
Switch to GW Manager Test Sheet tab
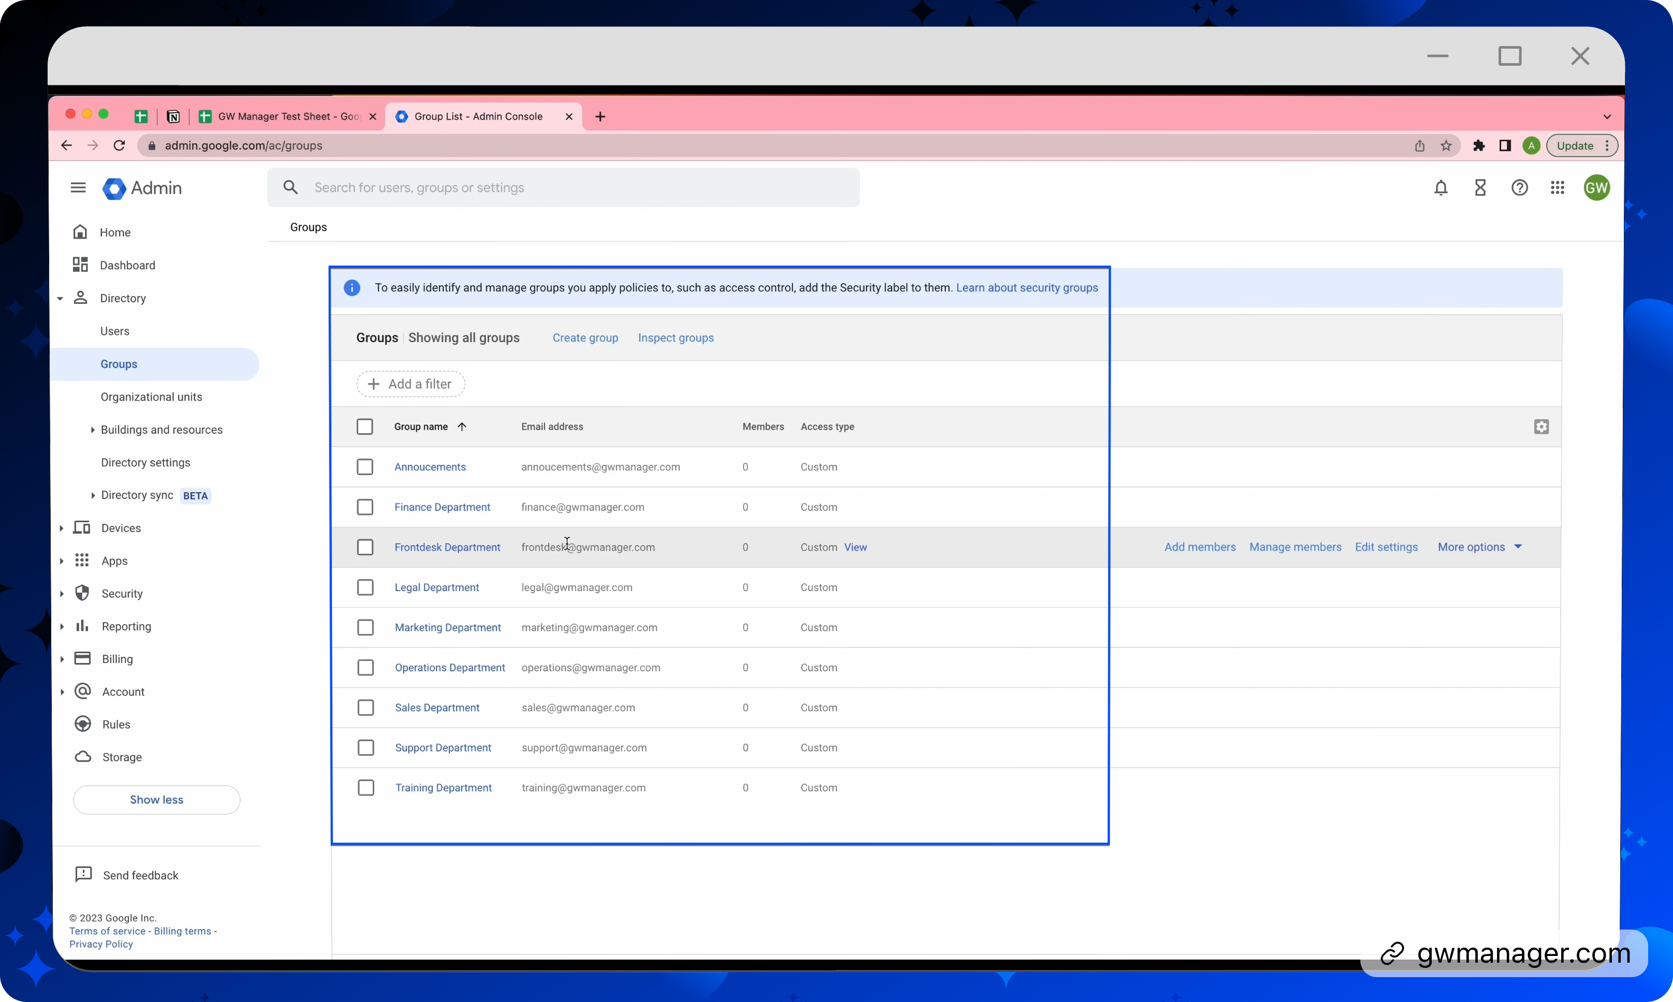[288, 116]
